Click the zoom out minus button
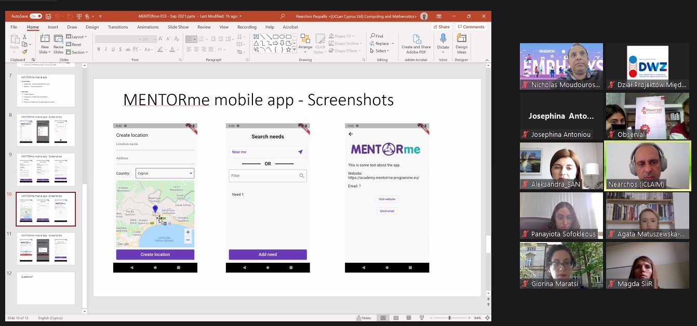The width and height of the screenshot is (697, 326). pyautogui.click(x=432, y=318)
